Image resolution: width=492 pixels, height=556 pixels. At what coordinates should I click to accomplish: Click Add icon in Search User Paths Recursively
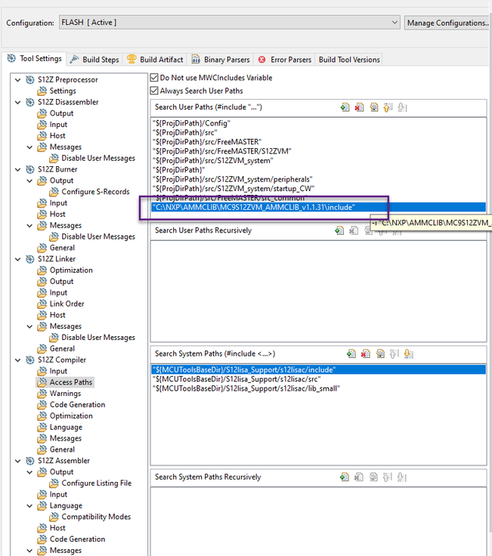point(339,230)
